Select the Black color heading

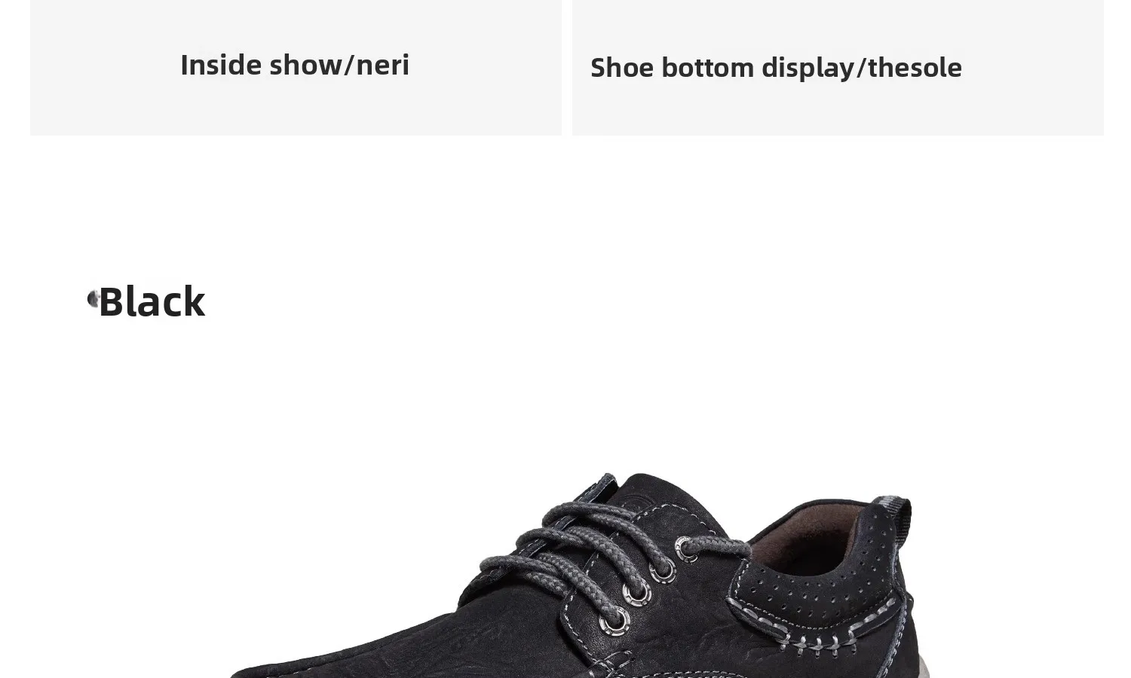(x=152, y=301)
